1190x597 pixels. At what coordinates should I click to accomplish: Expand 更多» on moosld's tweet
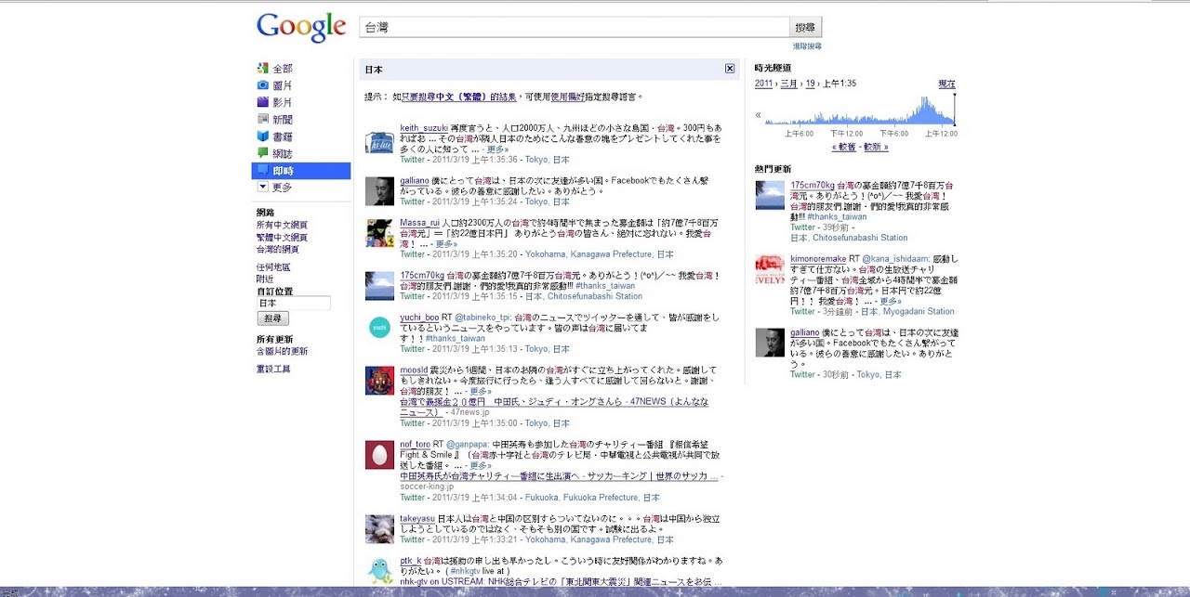point(481,392)
